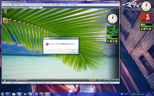Launch Internet Explorer from the host taskbar
The image size is (154, 96).
(x=8, y=94)
